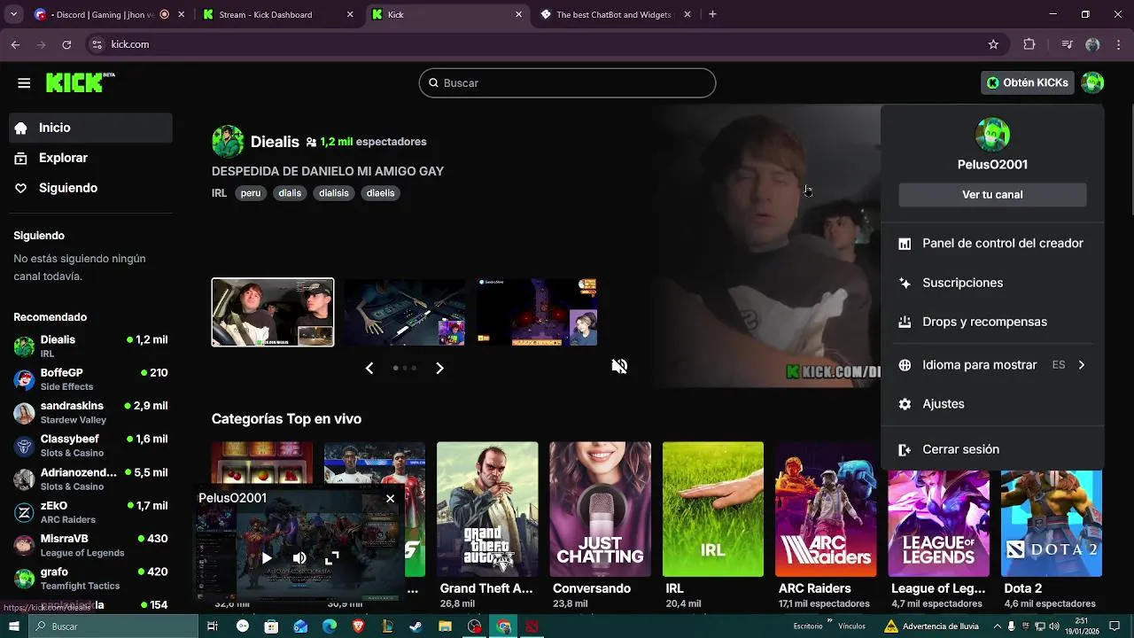The height and width of the screenshot is (638, 1134).
Task: Open the Diealis channel name in featured
Action: click(275, 142)
